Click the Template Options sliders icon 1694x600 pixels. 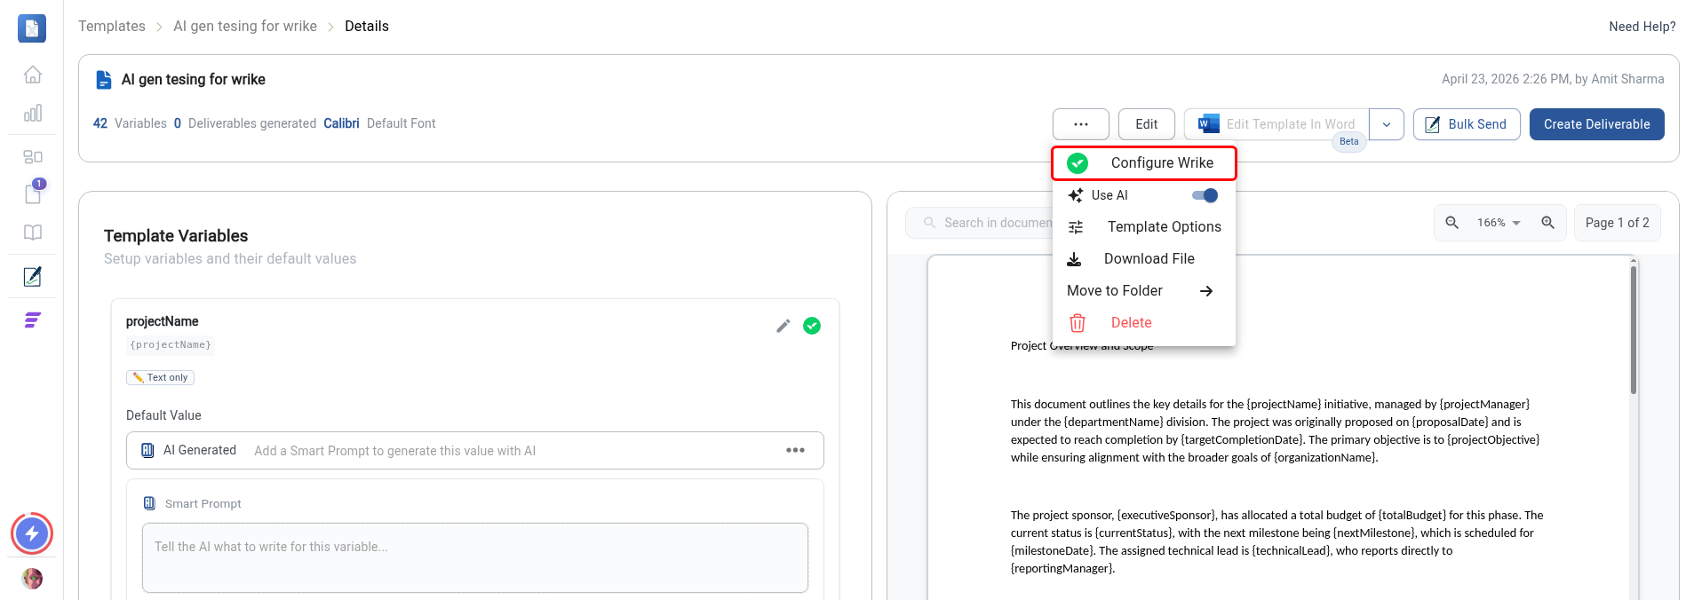1076,227
